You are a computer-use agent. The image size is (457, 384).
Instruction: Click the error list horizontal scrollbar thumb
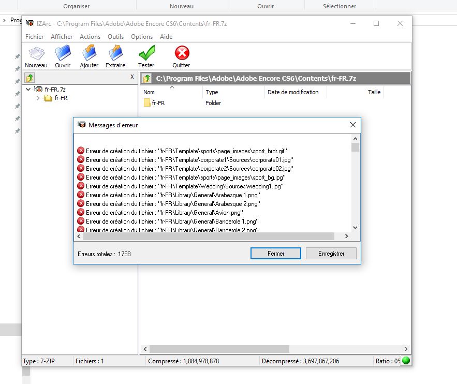point(209,236)
